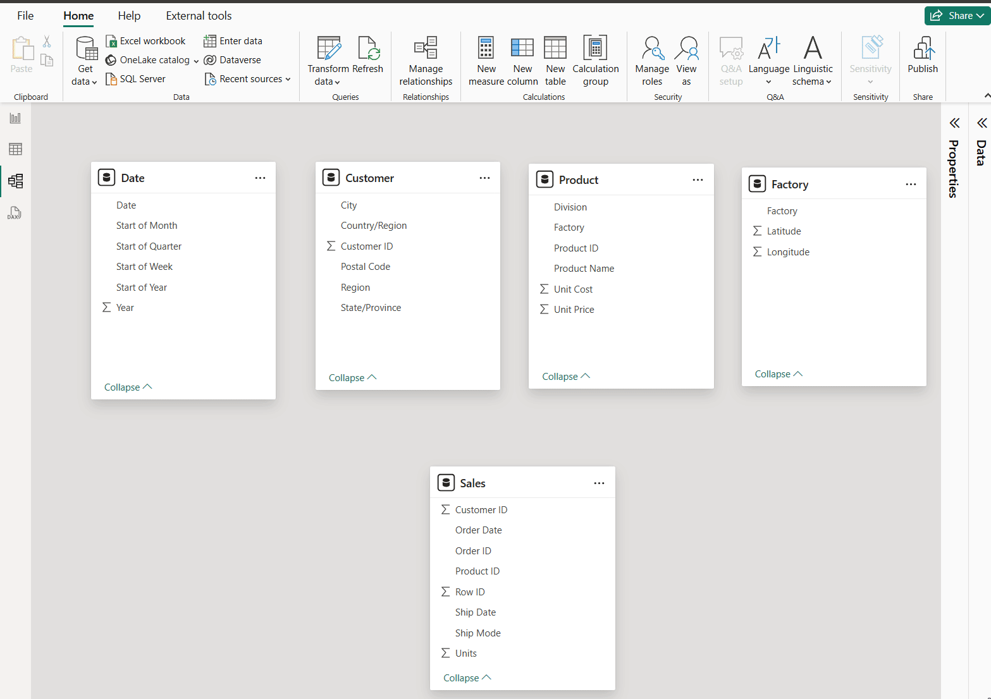This screenshot has width=991, height=699.
Task: Open the Get data menu
Action: (x=85, y=61)
